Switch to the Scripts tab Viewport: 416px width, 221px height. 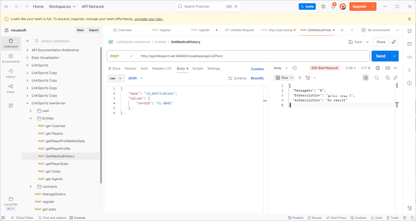(198, 69)
